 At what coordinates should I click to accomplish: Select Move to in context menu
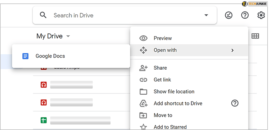(x=163, y=115)
